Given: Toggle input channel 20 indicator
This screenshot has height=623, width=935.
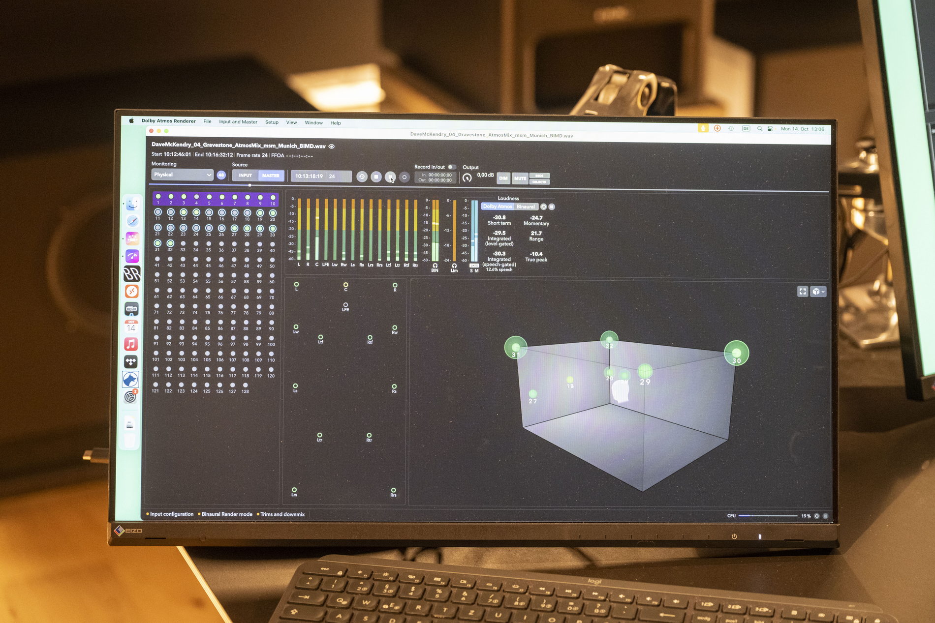Looking at the screenshot, I should click(273, 213).
